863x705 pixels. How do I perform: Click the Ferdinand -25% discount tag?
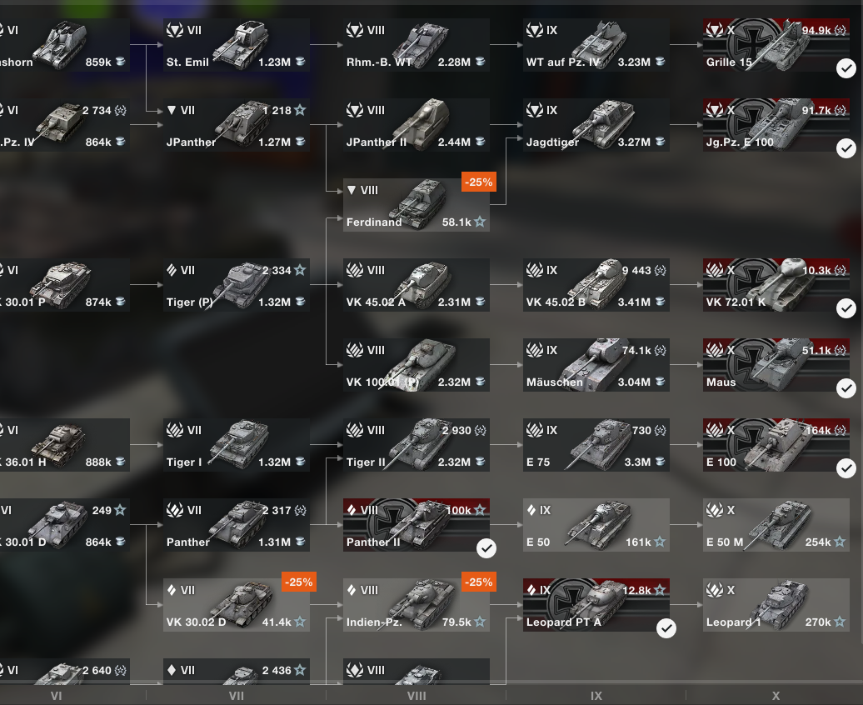[479, 182]
